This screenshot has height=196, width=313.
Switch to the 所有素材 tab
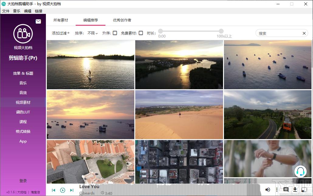pos(61,20)
